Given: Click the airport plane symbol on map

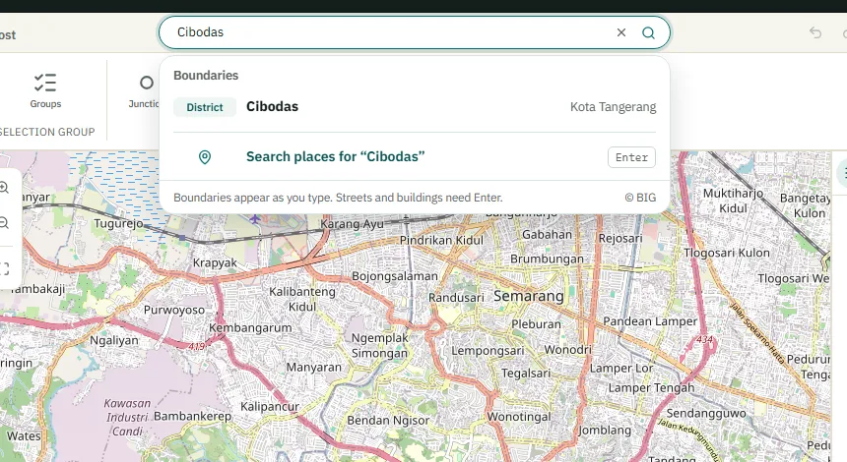Looking at the screenshot, I should click(254, 218).
